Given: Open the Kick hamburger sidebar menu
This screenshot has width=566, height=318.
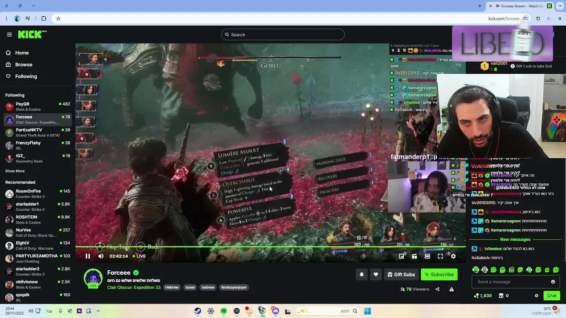Looking at the screenshot, I should point(9,34).
